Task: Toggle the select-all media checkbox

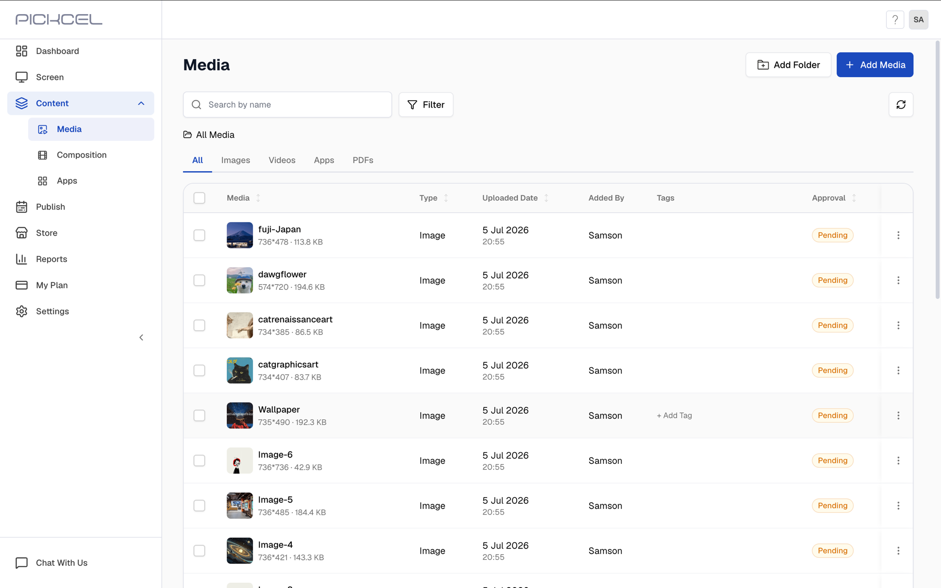Action: click(x=199, y=198)
